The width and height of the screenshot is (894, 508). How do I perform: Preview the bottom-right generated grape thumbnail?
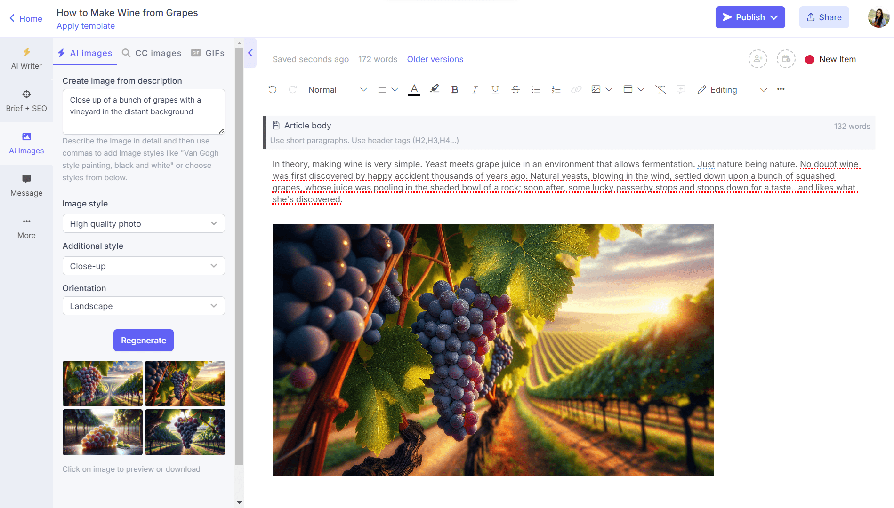coord(185,432)
